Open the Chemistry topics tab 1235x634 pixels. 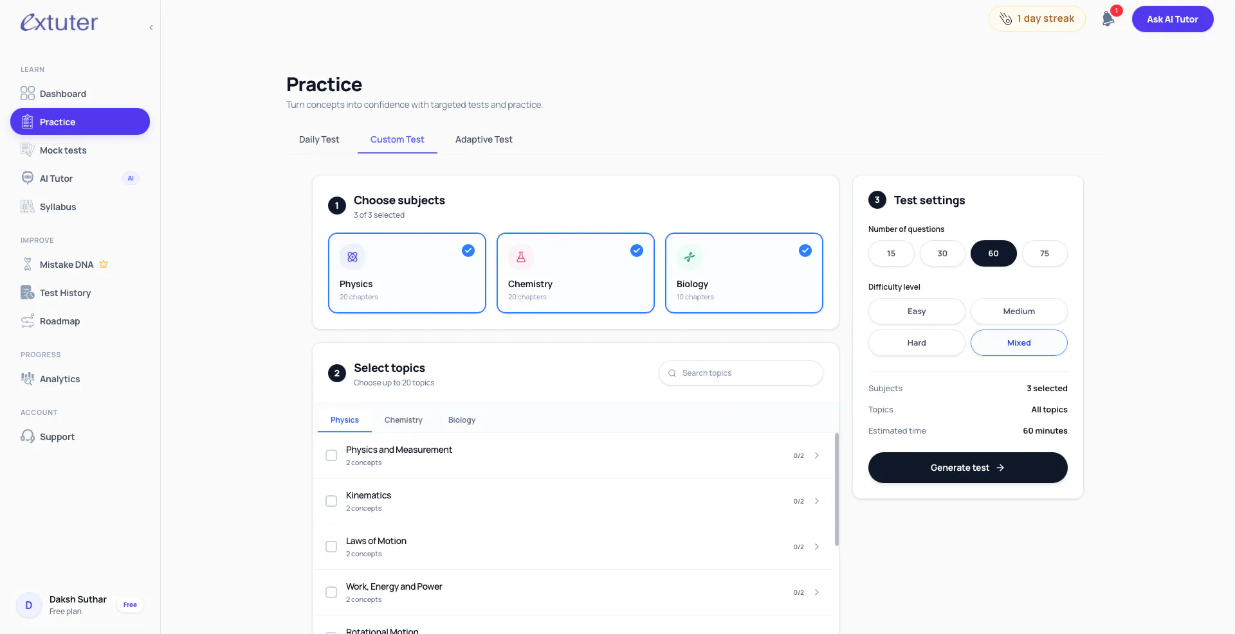(403, 420)
